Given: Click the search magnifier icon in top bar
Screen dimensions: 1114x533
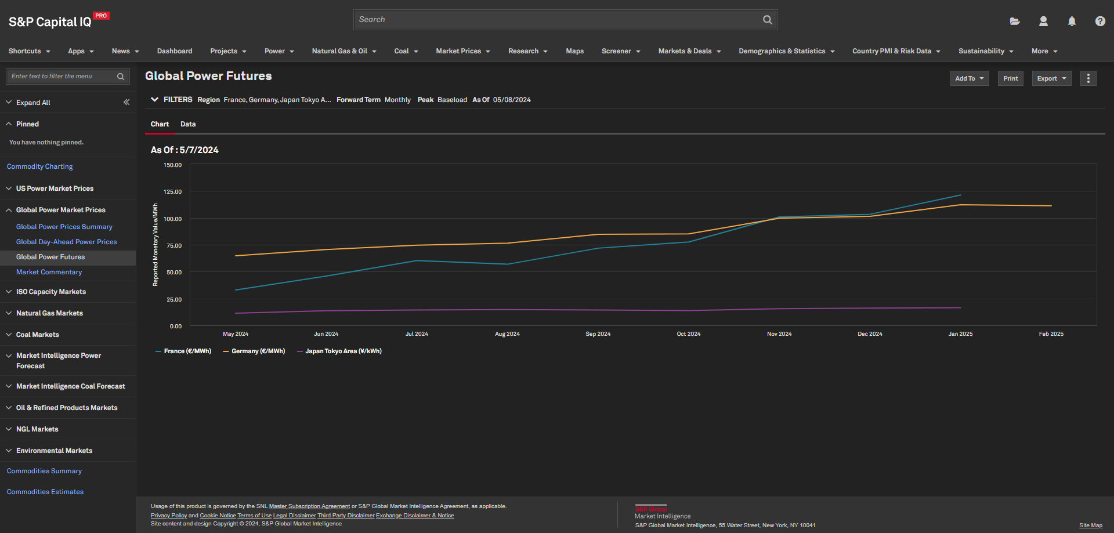Looking at the screenshot, I should [767, 20].
